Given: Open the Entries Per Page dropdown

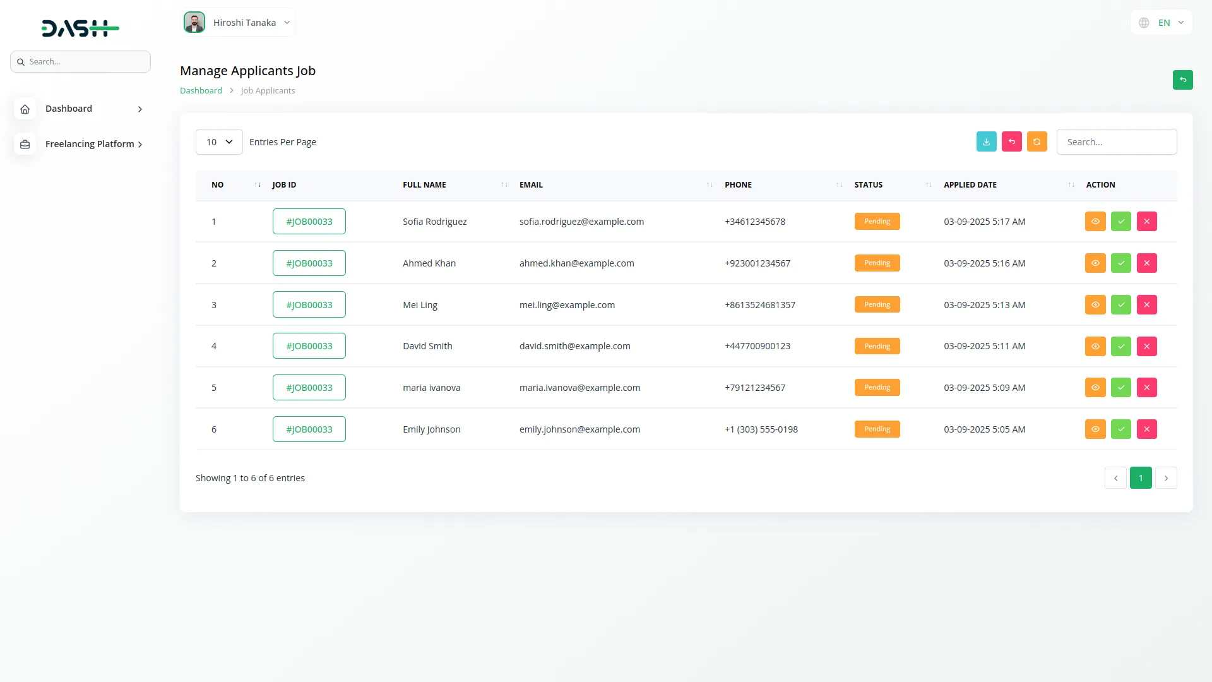Looking at the screenshot, I should click(218, 141).
